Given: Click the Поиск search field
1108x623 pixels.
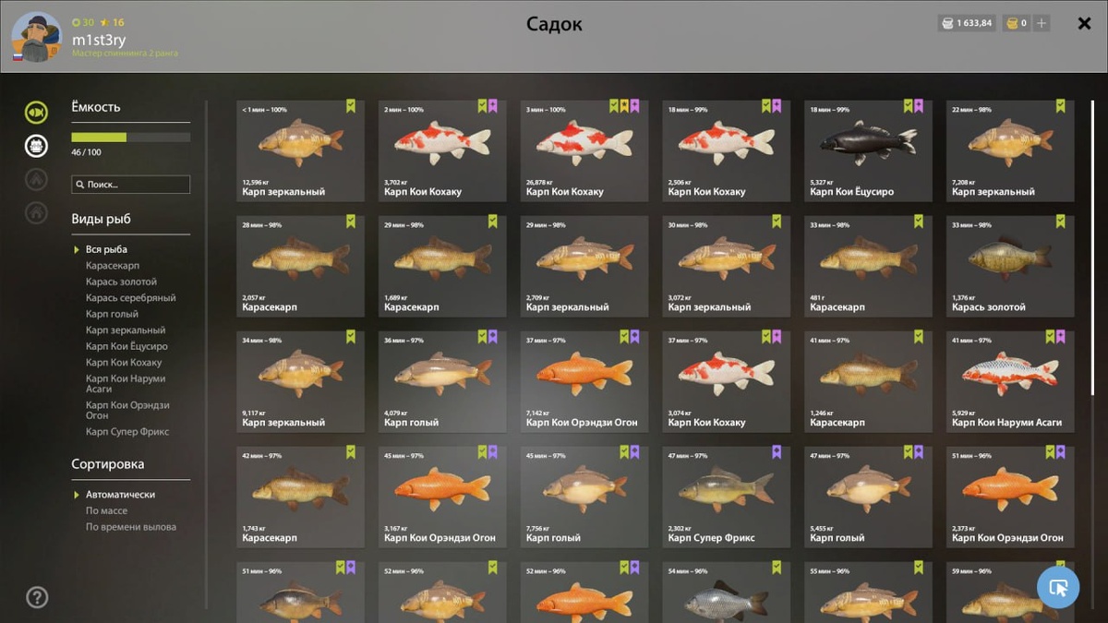Looking at the screenshot, I should point(131,185).
